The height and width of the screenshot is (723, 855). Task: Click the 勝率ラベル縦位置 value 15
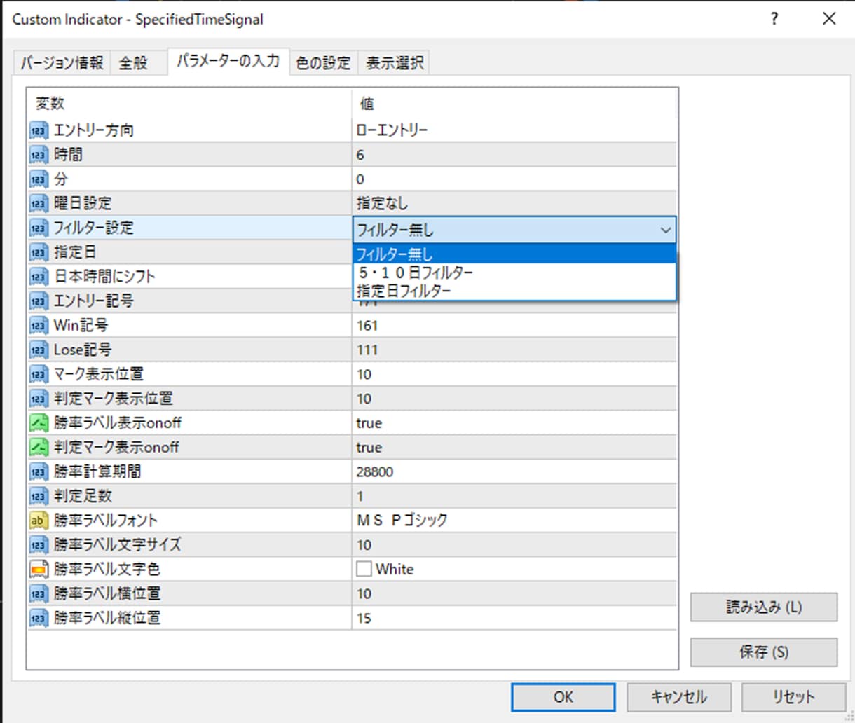click(x=364, y=619)
